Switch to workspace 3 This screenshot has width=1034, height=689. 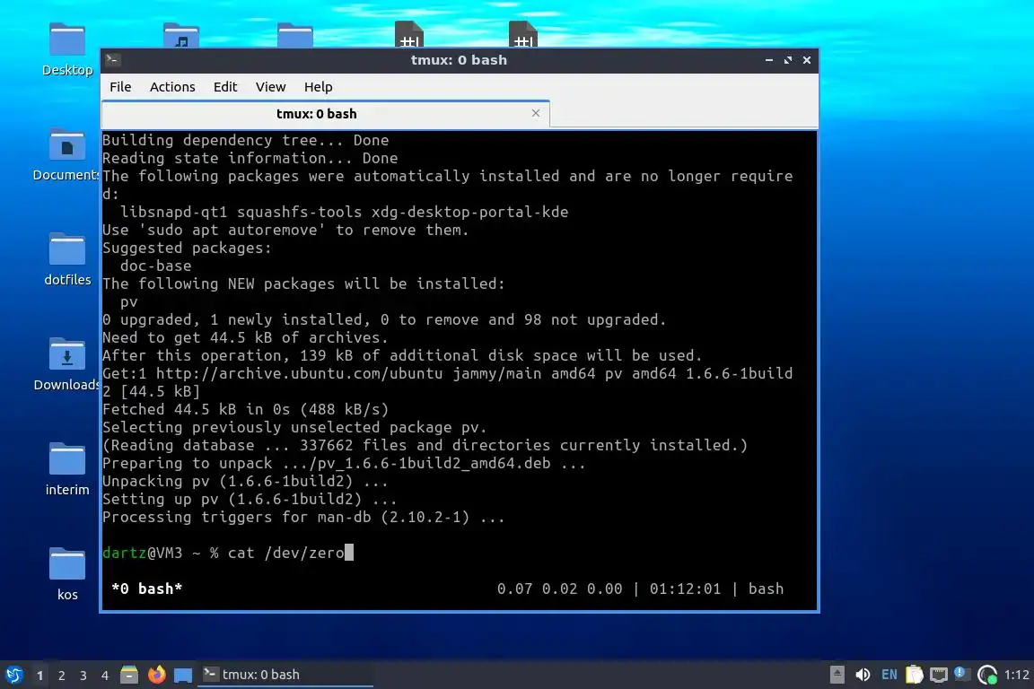coord(83,676)
